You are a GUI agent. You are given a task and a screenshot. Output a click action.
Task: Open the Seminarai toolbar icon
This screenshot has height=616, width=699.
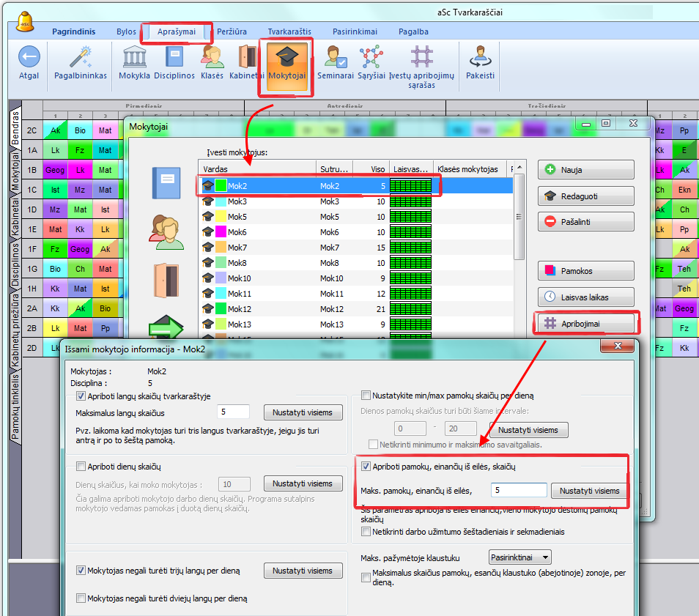pos(336,58)
